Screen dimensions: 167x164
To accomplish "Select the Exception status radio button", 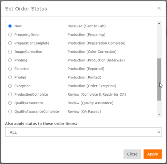I will click(x=10, y=86).
